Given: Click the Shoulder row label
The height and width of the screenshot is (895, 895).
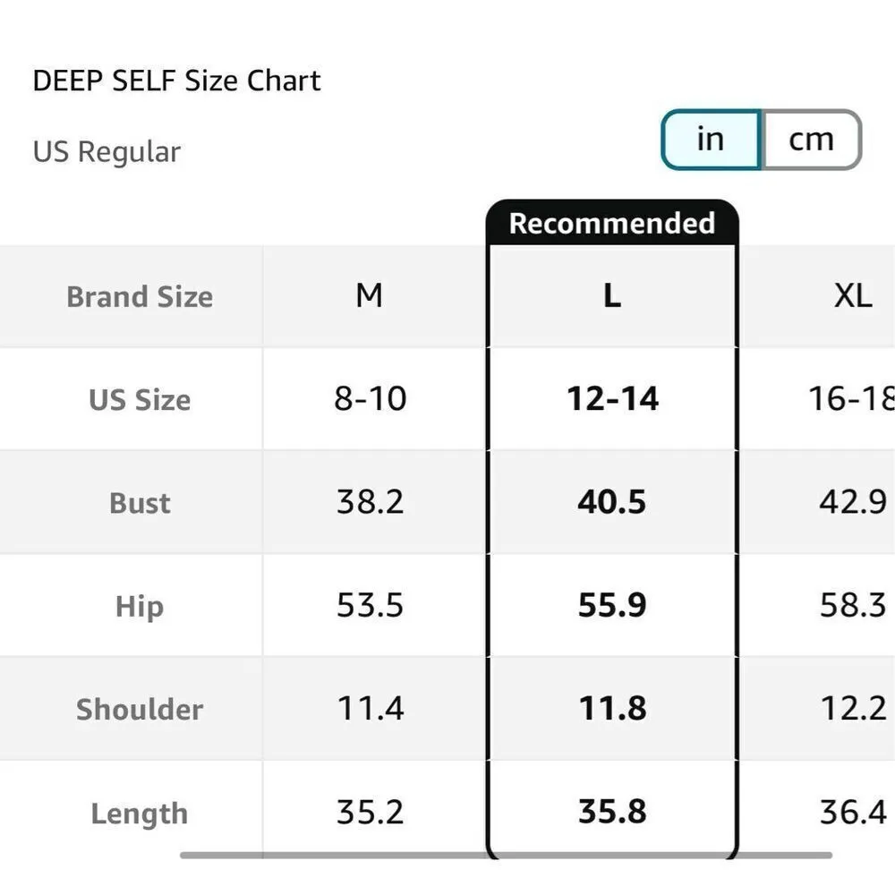Looking at the screenshot, I should click(140, 710).
